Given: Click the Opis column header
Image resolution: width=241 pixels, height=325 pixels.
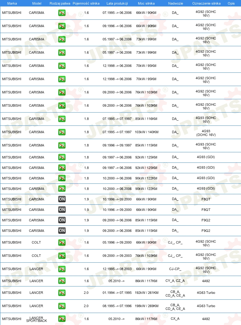Looking at the screenshot, I should pos(231,3).
